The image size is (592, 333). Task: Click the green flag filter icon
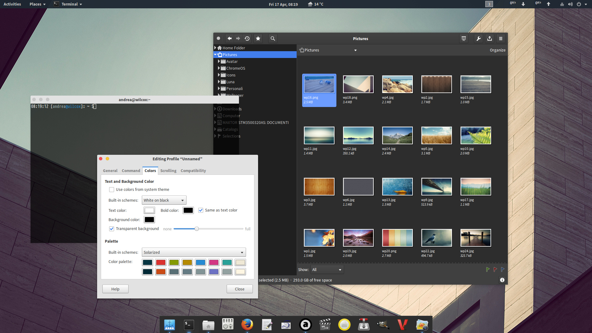pos(488,269)
